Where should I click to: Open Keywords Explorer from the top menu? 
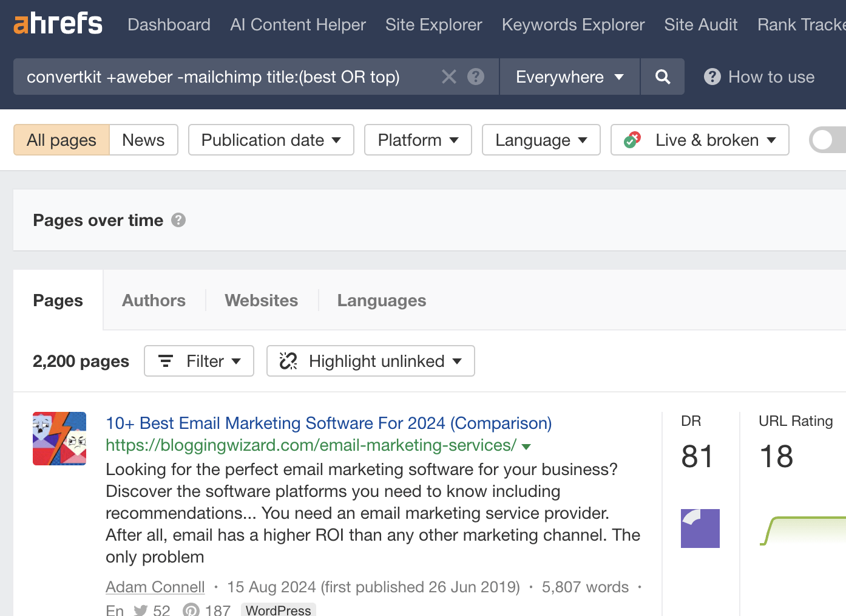[x=572, y=25]
